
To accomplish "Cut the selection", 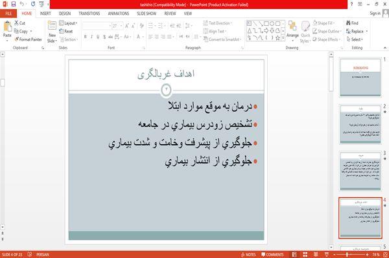I will point(20,23).
